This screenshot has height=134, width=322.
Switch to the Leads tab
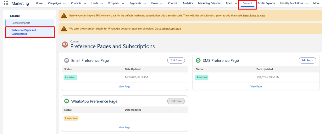coord(95,3)
